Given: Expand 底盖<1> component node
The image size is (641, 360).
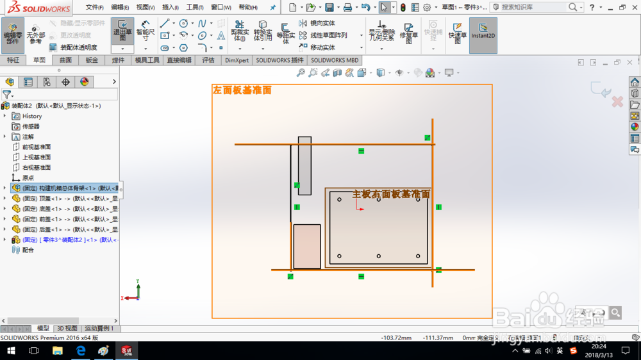Looking at the screenshot, I should (4, 208).
